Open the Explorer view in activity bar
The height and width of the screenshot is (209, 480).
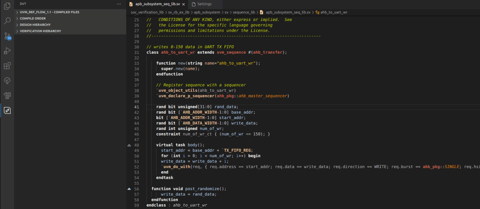tap(7, 6)
